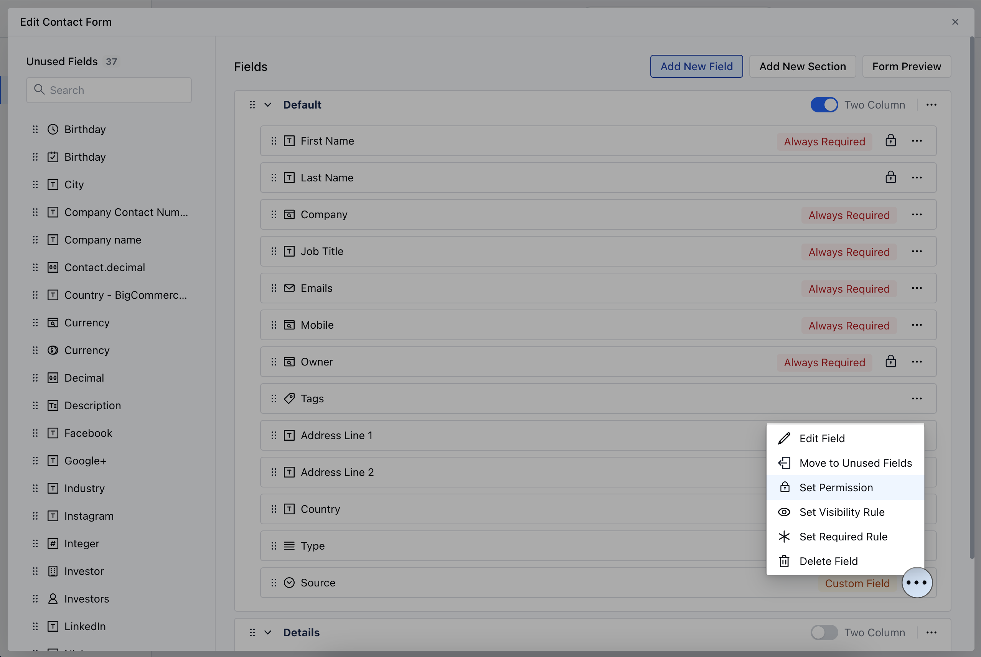This screenshot has width=981, height=657.
Task: Enable Two Column for Details section
Action: [824, 633]
